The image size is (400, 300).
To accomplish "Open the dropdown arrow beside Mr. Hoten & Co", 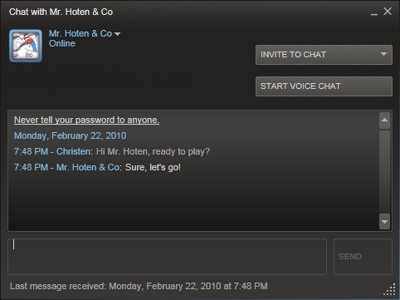I will point(118,34).
